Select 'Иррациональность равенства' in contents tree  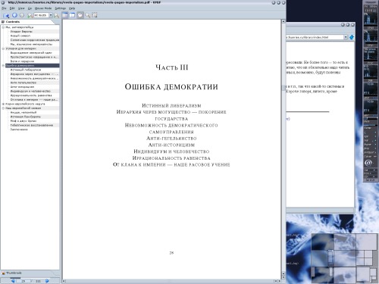31,95
